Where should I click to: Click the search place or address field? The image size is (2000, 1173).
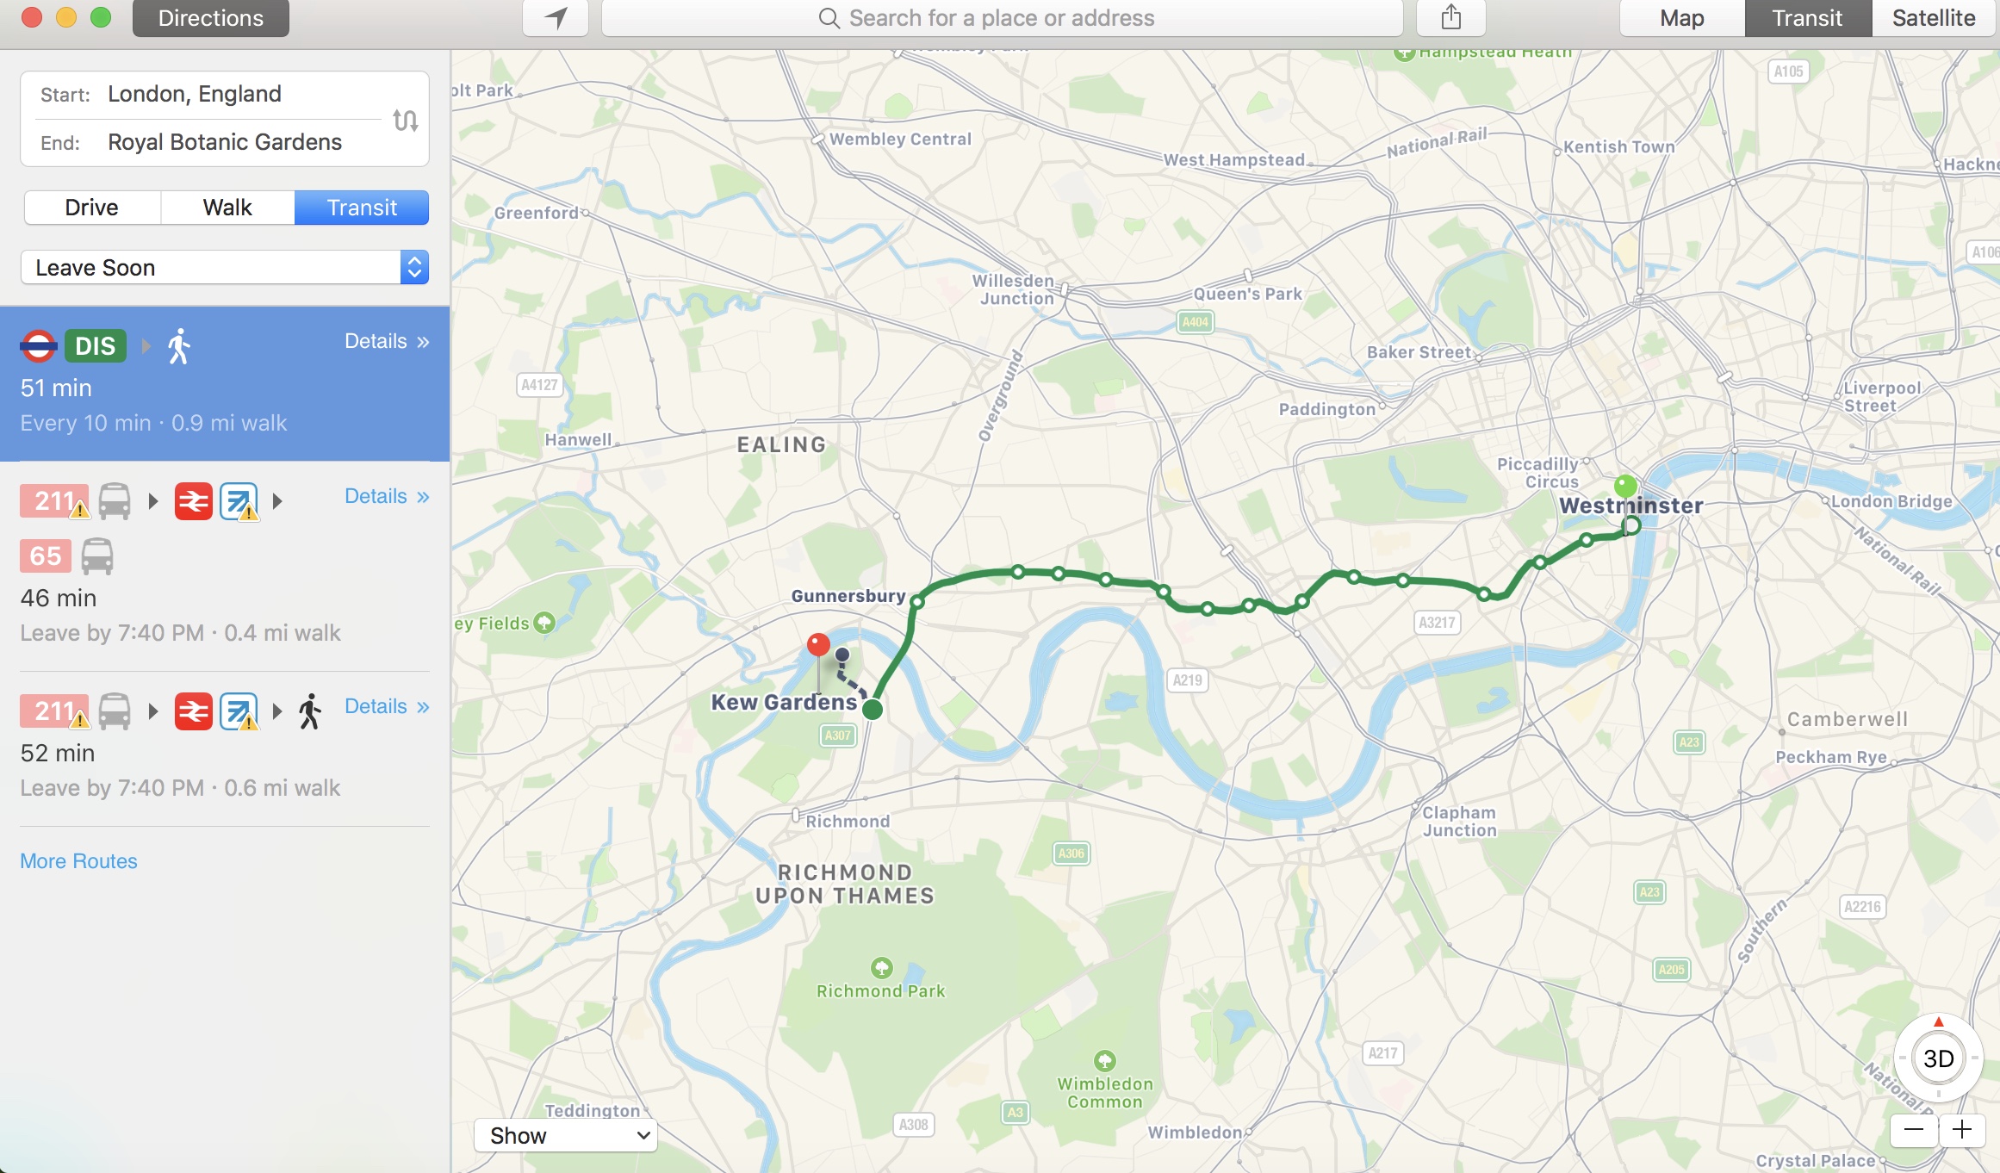pos(1002,18)
